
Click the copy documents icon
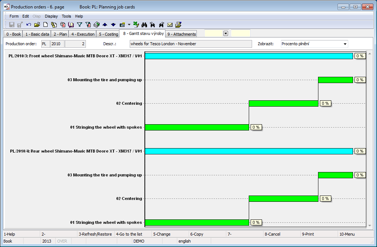pos(54,25)
